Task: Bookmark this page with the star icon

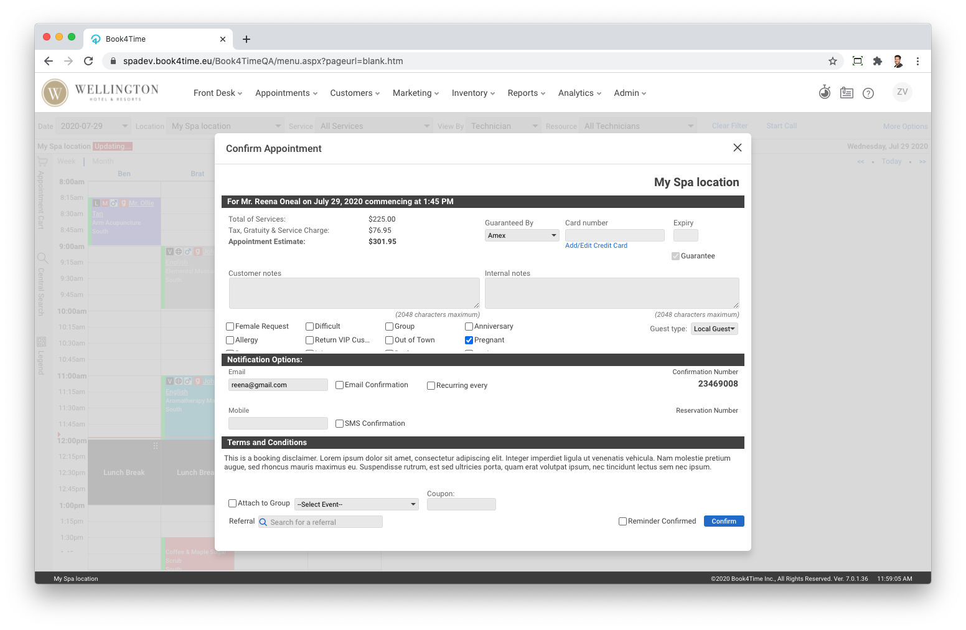Action: [x=833, y=61]
